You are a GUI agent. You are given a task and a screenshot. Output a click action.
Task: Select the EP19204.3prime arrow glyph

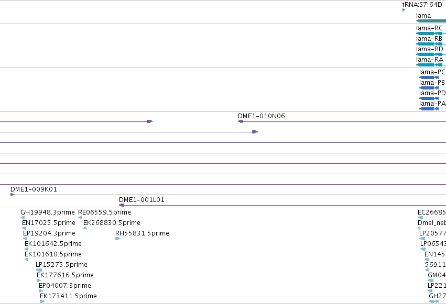tap(25, 239)
